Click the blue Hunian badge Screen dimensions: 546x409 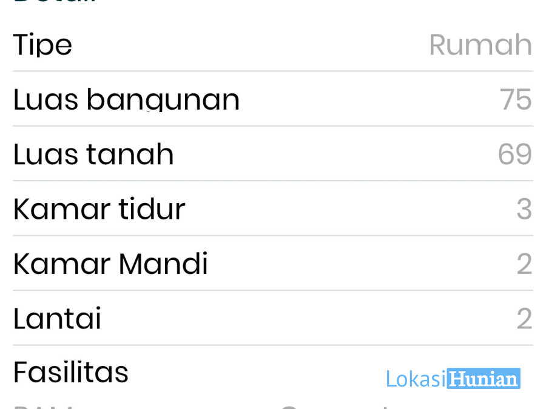coord(484,378)
